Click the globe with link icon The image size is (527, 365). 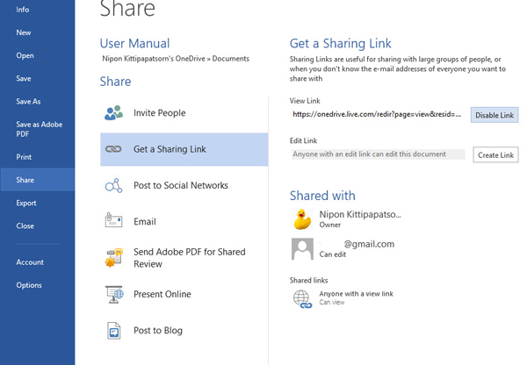tap(302, 299)
